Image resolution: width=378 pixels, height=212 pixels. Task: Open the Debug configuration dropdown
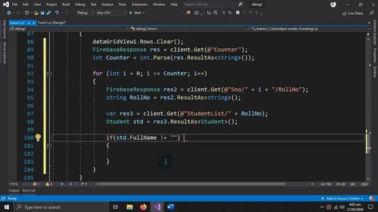coord(85,13)
